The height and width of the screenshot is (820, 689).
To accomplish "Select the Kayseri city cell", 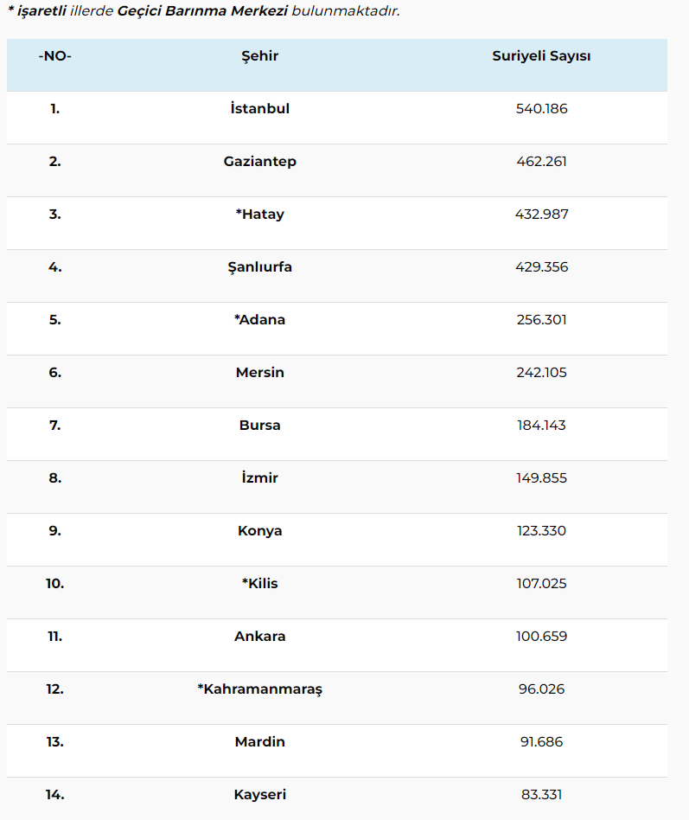I will point(259,794).
